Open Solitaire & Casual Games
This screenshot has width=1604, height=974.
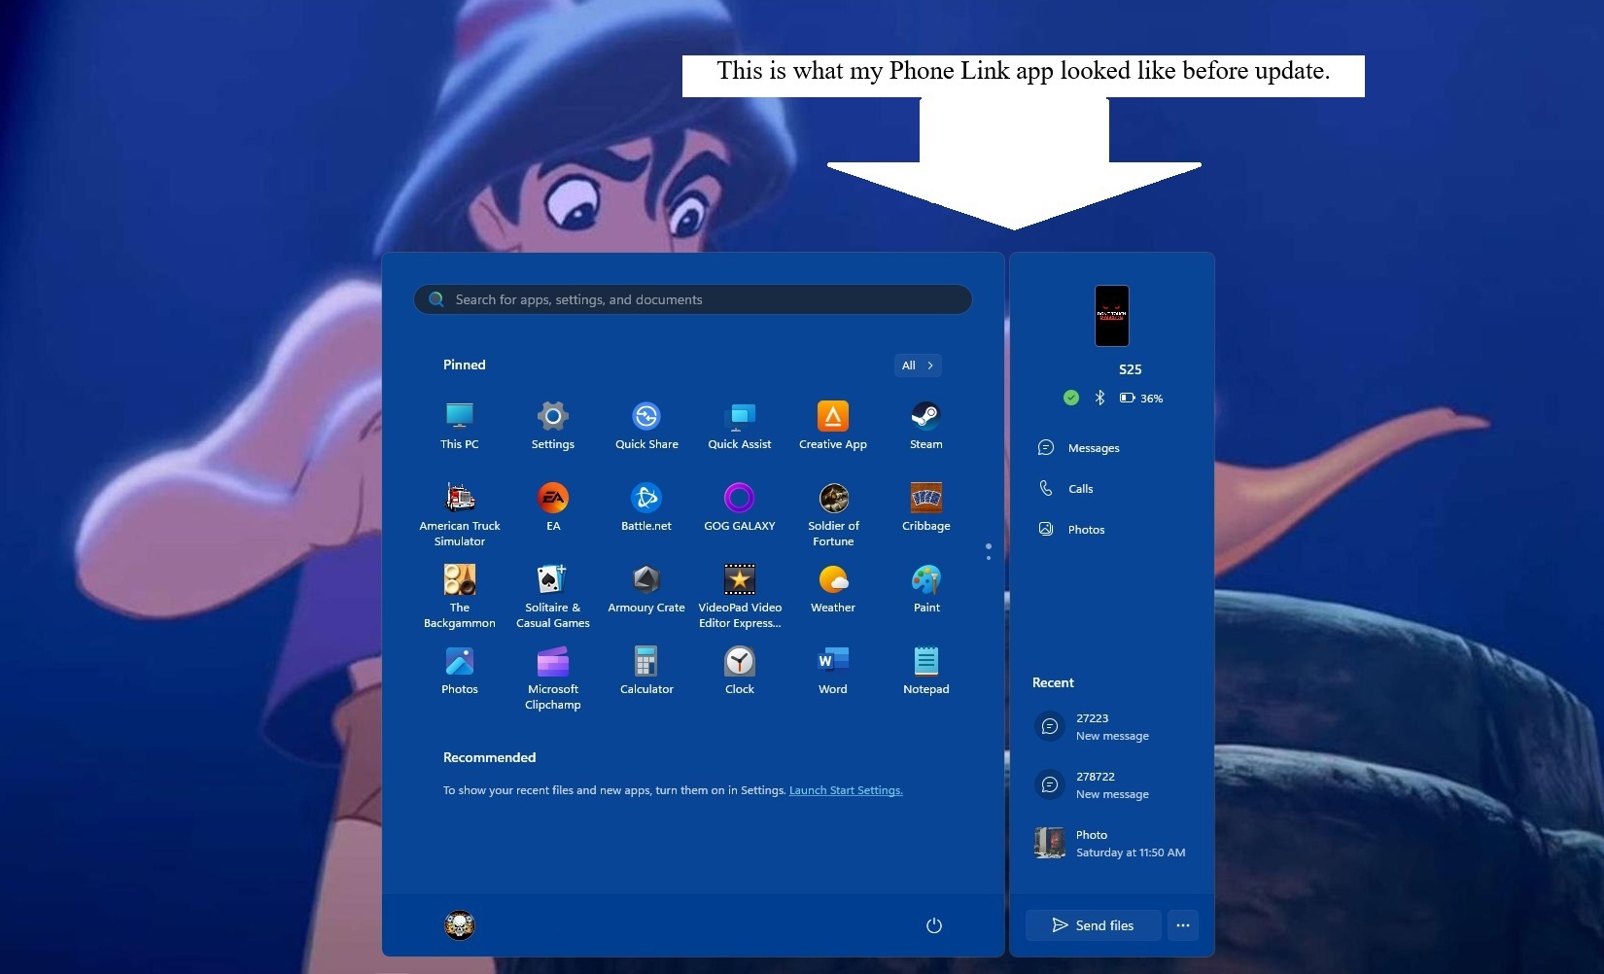[553, 597]
